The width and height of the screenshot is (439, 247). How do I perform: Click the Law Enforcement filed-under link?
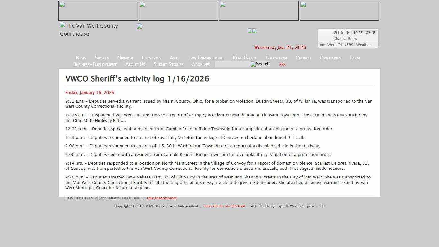[162, 198]
